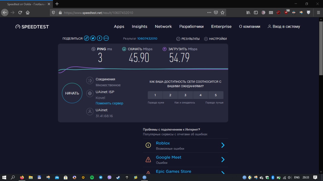The image size is (323, 181).
Task: Open the Windows notification center
Action: click(315, 177)
